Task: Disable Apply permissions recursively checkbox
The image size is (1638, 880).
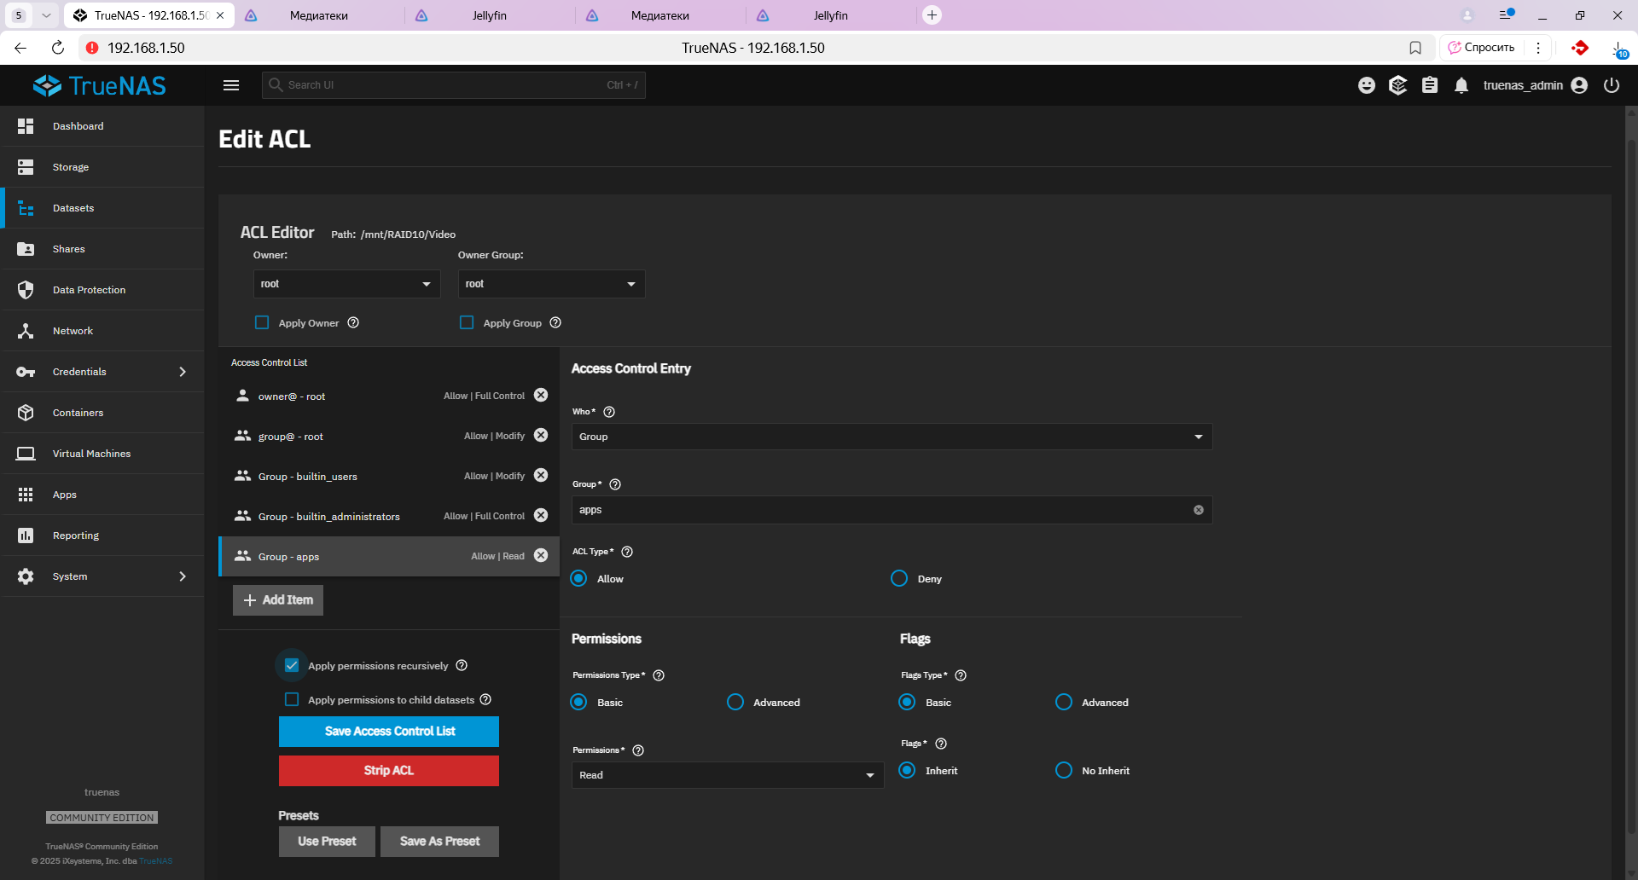Action: click(x=292, y=666)
